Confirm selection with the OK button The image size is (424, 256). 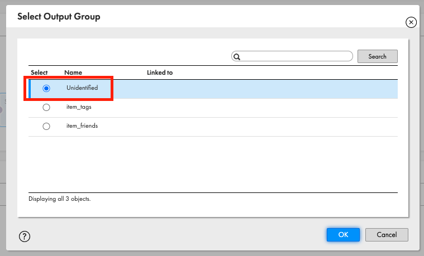point(343,234)
